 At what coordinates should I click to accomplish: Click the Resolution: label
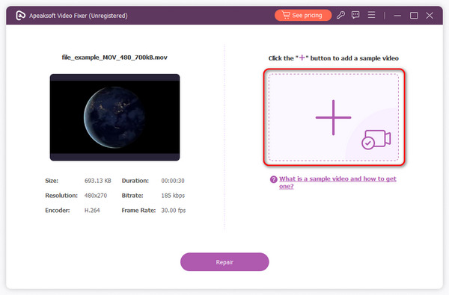(61, 196)
